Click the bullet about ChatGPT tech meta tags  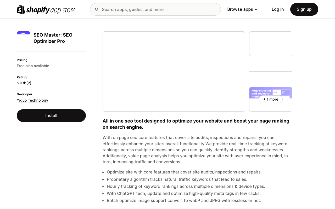(x=184, y=194)
